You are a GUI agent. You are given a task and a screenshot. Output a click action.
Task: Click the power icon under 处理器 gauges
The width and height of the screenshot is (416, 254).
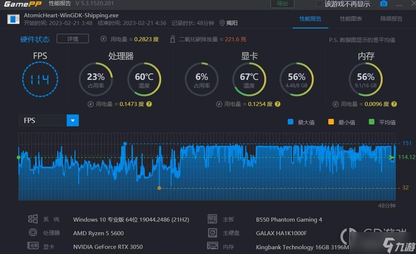point(91,104)
